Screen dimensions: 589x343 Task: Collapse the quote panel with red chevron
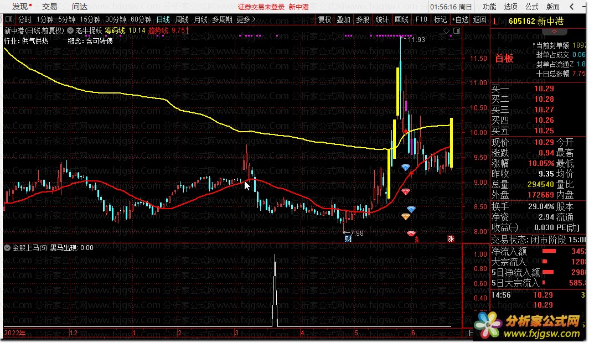(555, 32)
